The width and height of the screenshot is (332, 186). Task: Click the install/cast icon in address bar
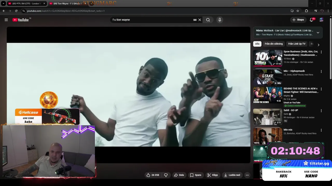coord(292,11)
